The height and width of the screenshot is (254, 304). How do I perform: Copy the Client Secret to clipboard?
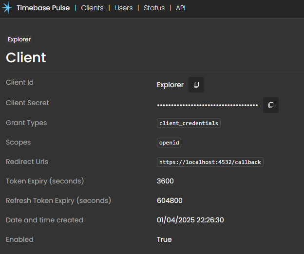click(271, 105)
